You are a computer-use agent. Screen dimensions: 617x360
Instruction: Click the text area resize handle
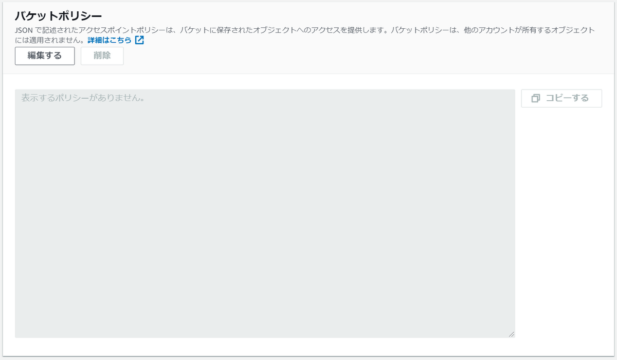click(512, 334)
